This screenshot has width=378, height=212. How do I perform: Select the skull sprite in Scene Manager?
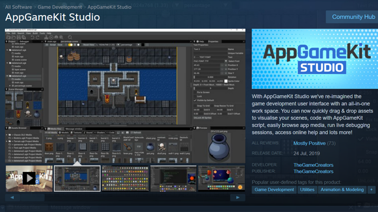click(28, 114)
